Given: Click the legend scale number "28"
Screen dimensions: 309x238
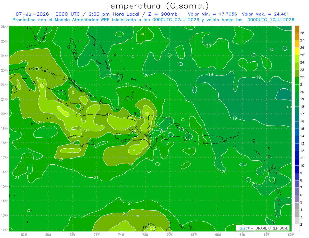Looking at the screenshot, I should 302,33.
